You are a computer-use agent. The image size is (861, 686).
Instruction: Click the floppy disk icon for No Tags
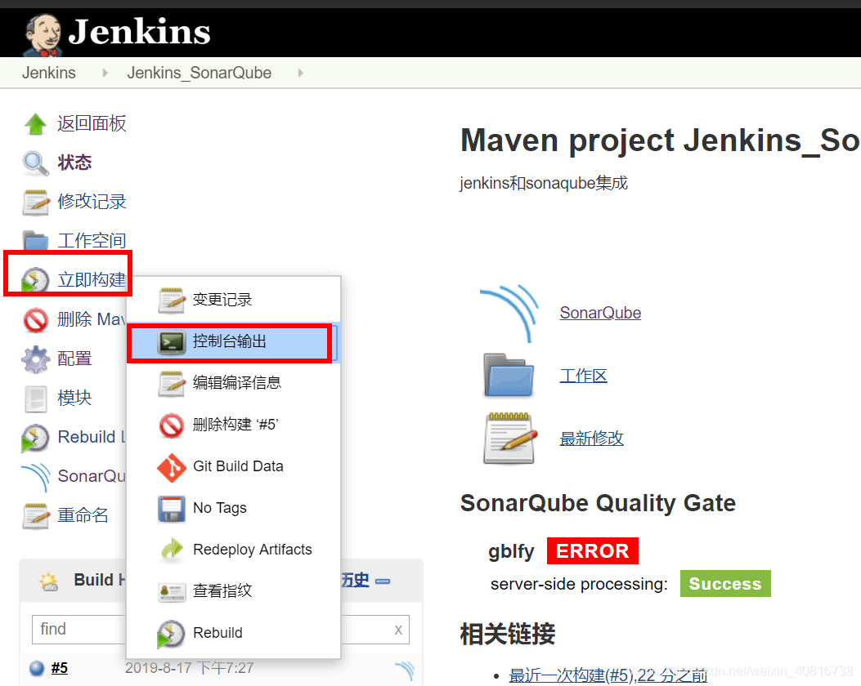click(172, 509)
